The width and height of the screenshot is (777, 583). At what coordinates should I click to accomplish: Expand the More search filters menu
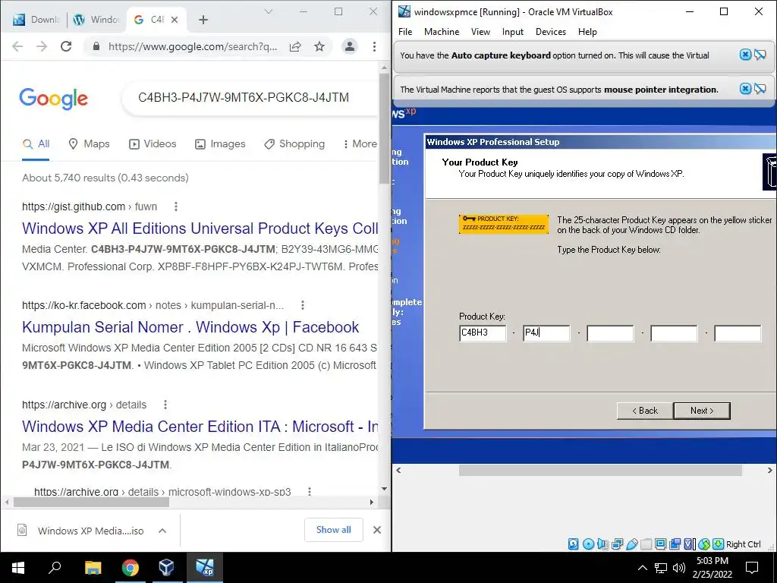360,143
